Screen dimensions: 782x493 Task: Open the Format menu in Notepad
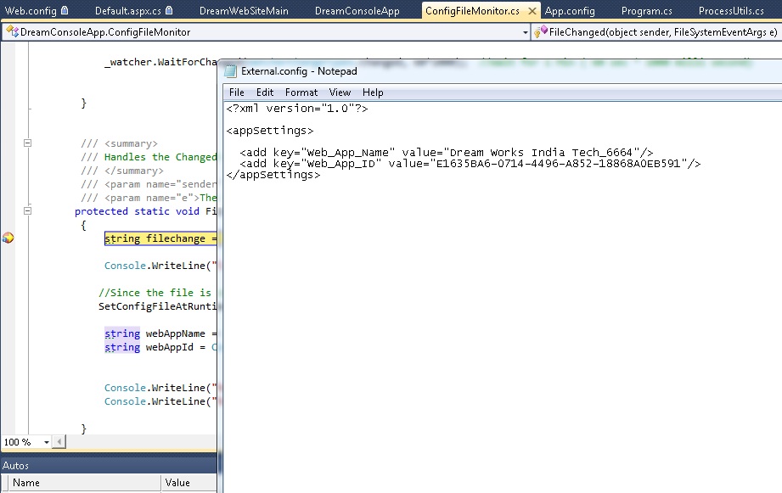(x=301, y=92)
